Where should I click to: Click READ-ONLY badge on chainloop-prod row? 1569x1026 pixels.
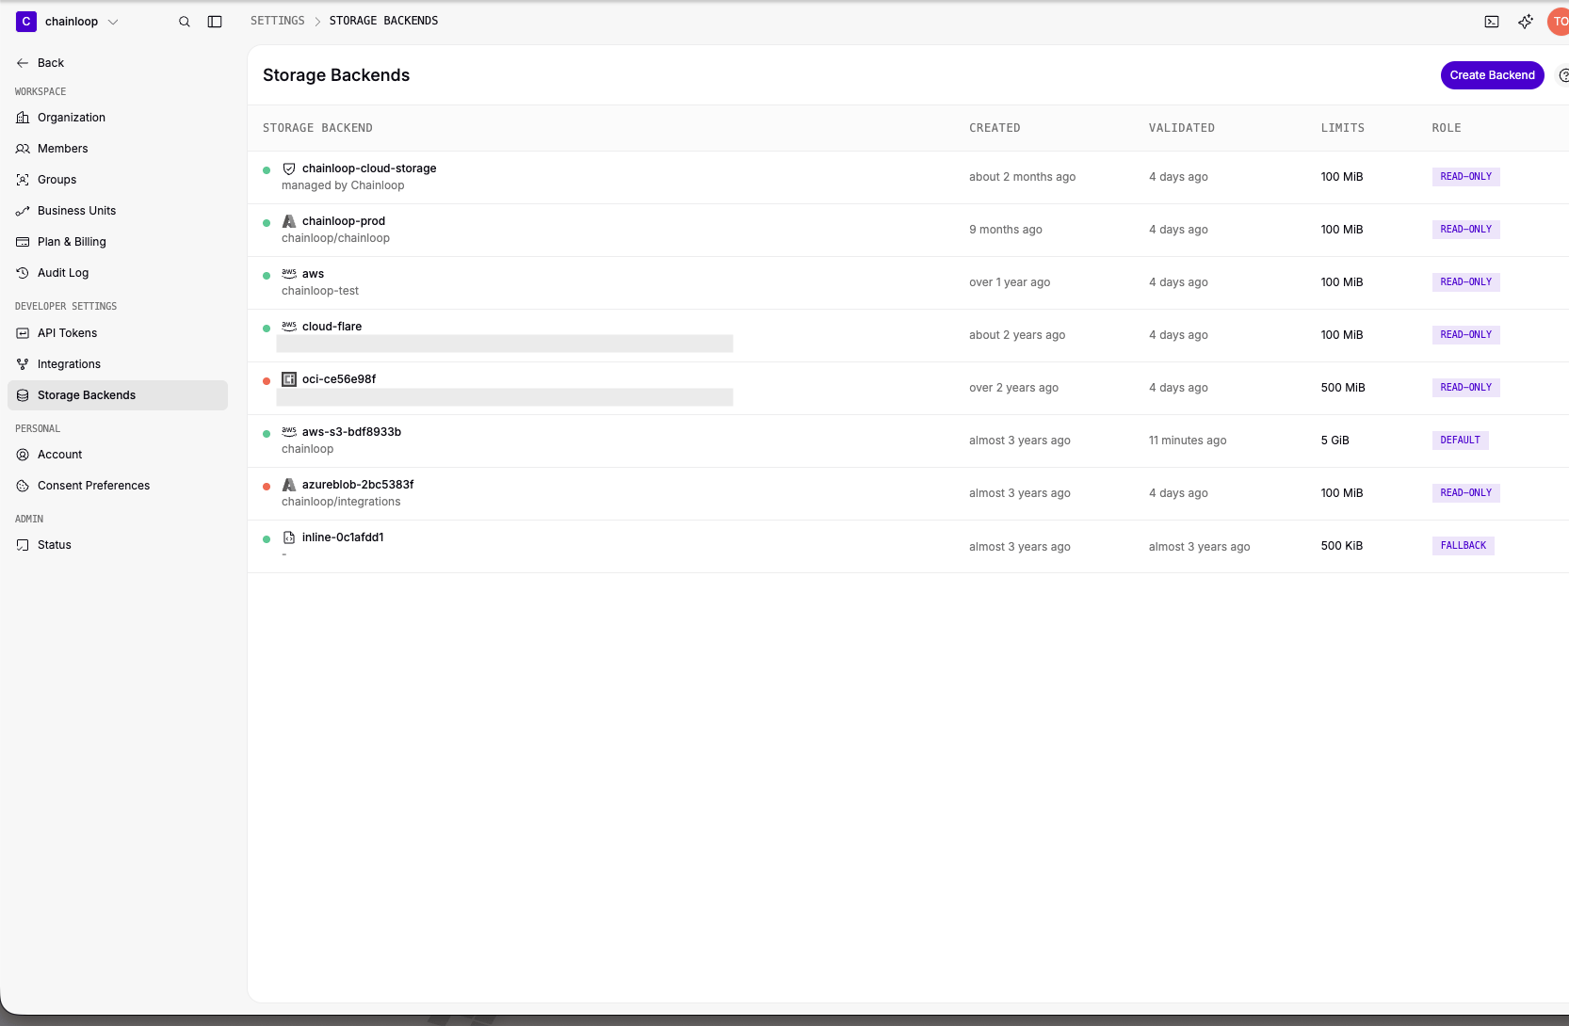(1465, 230)
